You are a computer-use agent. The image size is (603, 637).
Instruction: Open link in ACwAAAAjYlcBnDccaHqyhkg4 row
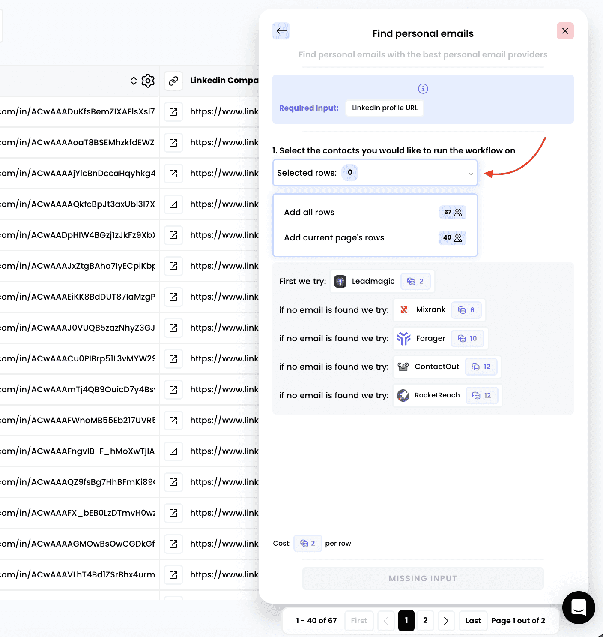[x=173, y=174]
